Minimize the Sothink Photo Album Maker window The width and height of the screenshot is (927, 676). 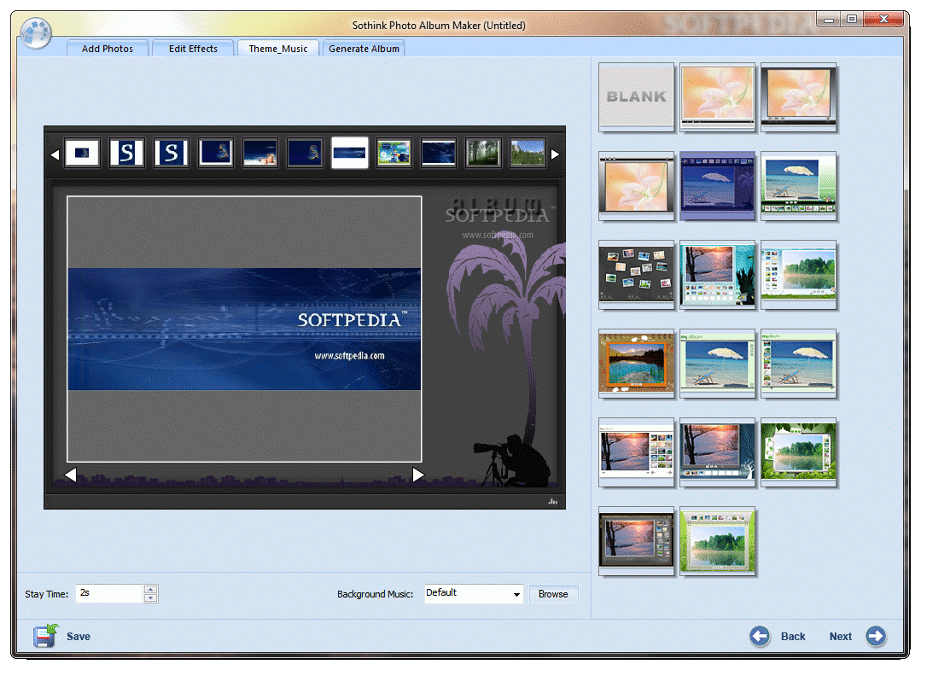(829, 20)
